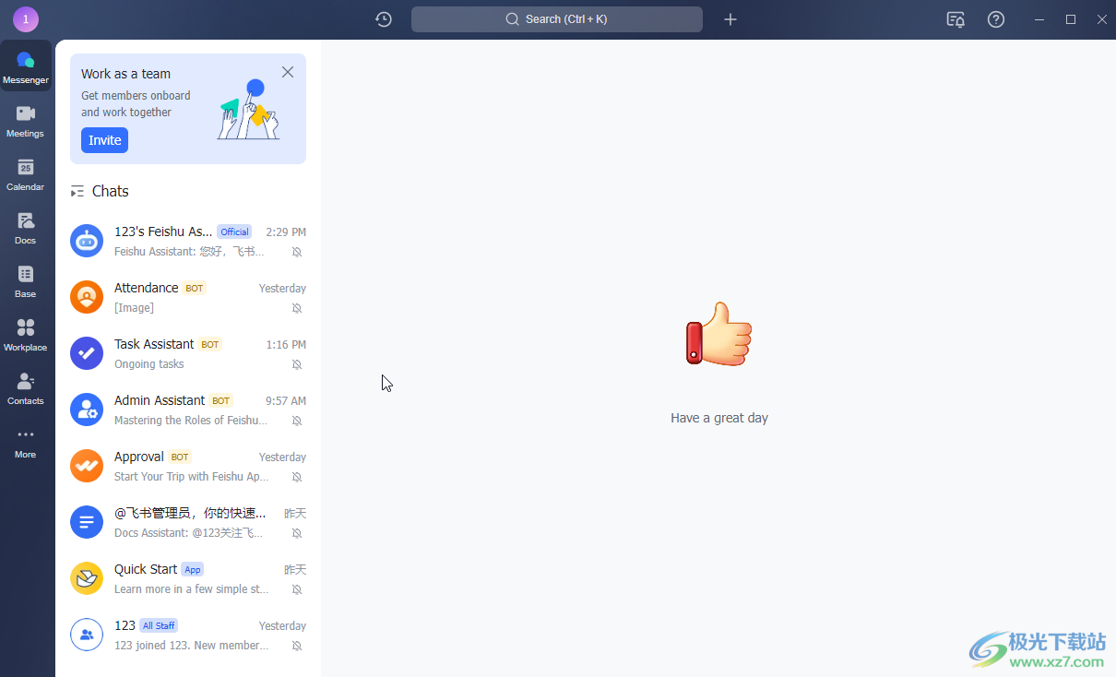The image size is (1116, 677).
Task: Click the "Official" tag on Feishu Assistant
Action: [x=234, y=232]
